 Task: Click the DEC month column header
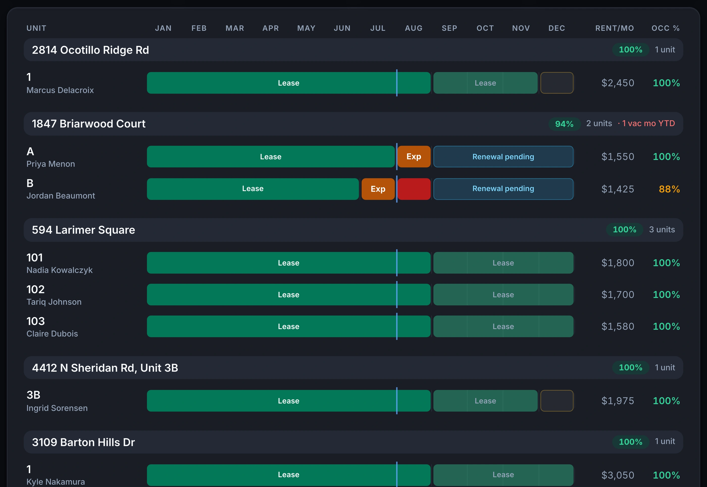click(x=557, y=28)
